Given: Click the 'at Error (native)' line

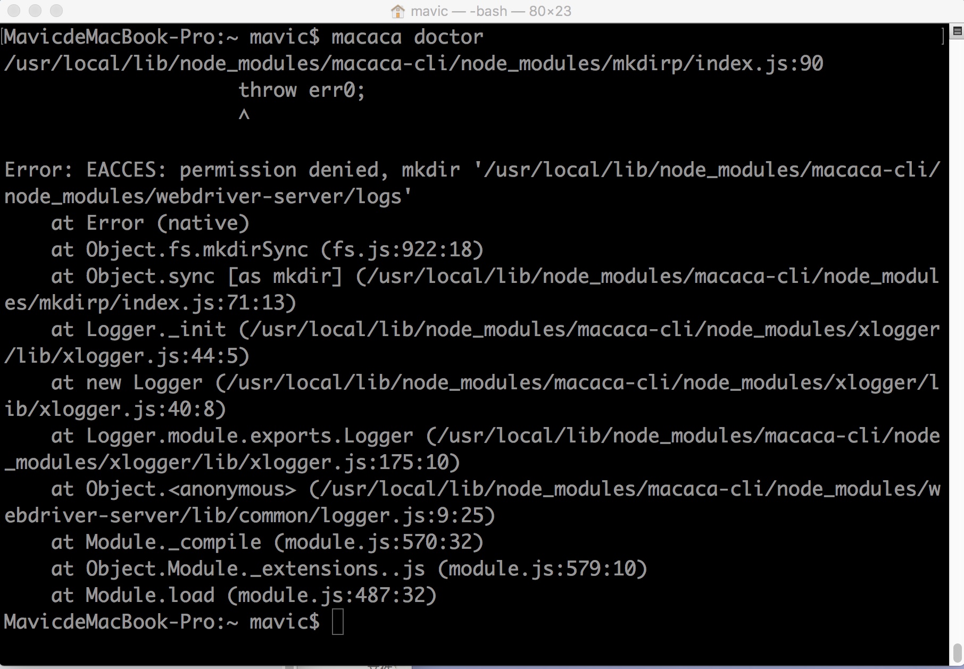Looking at the screenshot, I should [150, 223].
